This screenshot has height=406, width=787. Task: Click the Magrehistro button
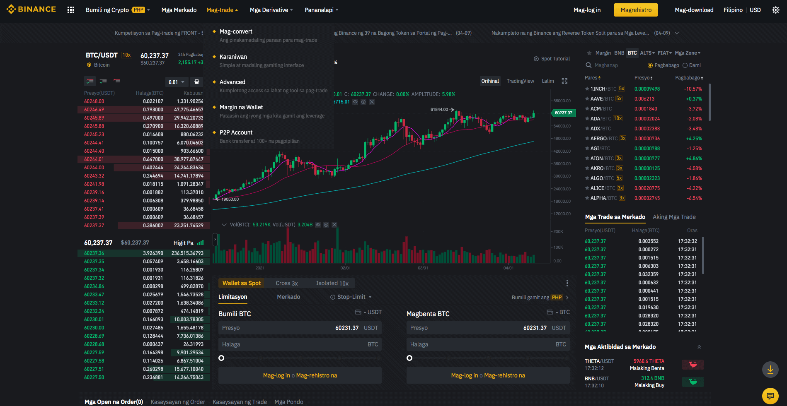point(636,10)
